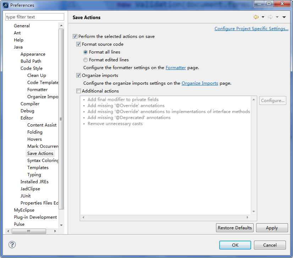Open JUnit preferences page
The width and height of the screenshot is (293, 258).
[26, 196]
